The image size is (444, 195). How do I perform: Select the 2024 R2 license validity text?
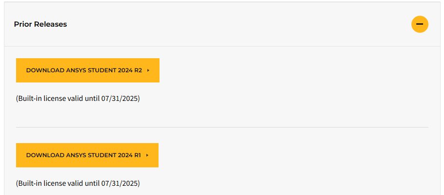click(78, 98)
